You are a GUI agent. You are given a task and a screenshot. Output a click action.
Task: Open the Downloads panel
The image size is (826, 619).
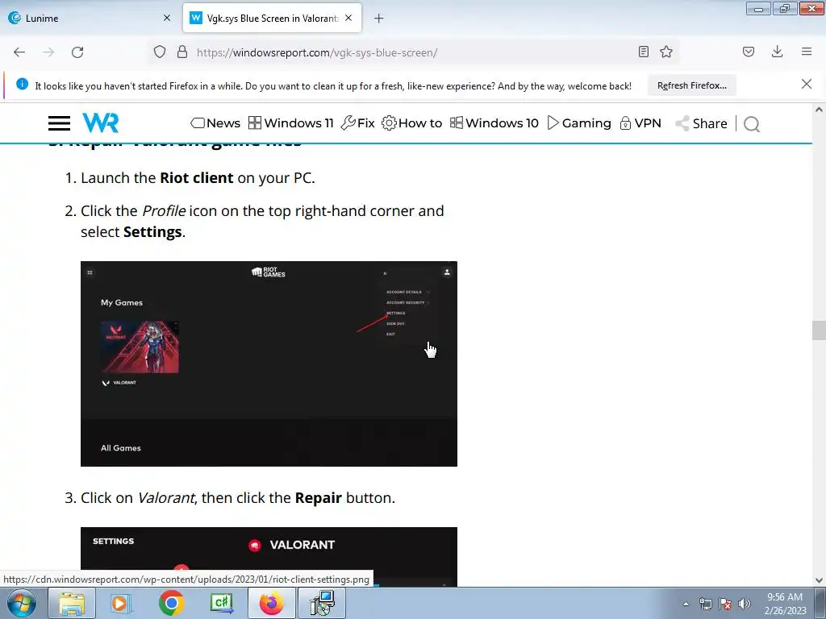point(777,52)
